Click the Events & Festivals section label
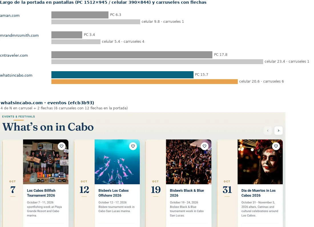 click(x=19, y=116)
